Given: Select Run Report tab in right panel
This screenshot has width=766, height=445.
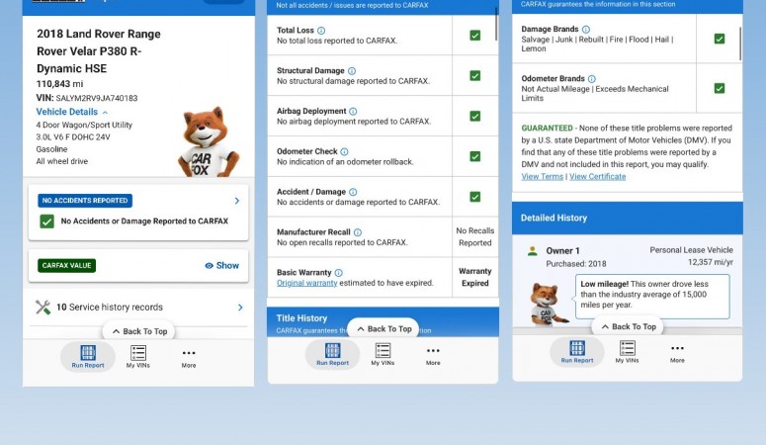Looking at the screenshot, I should pos(577,352).
